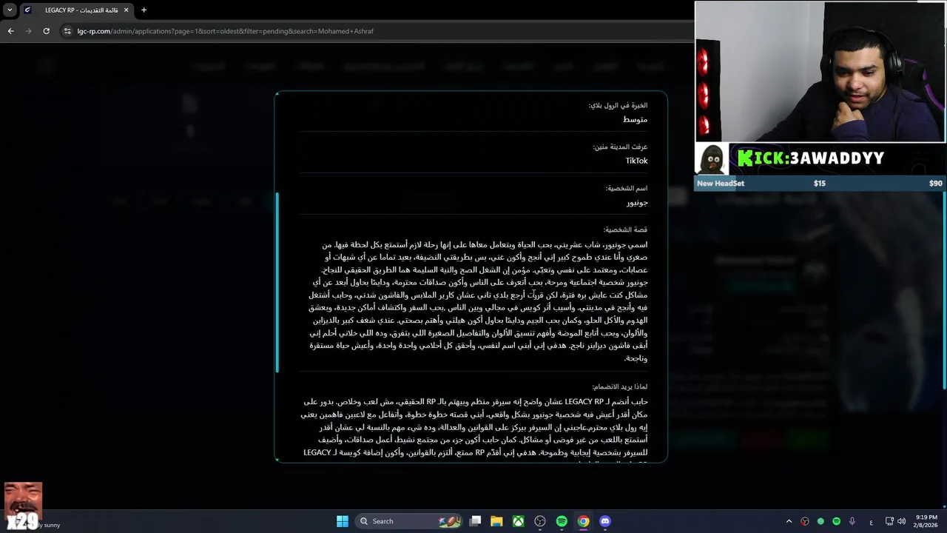Viewport: 947px width, 533px height.
Task: Open Task View from taskbar
Action: click(x=476, y=521)
